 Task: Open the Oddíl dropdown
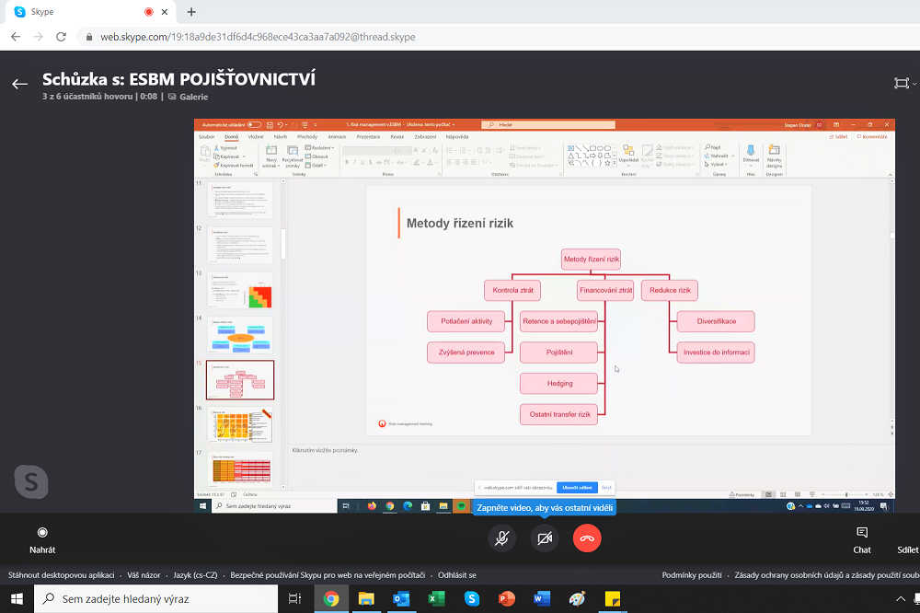tap(315, 166)
